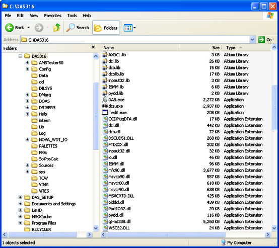This screenshot has width=279, height=248.
Task: Select the PALETTES folder in tree
Action: [x=44, y=146]
